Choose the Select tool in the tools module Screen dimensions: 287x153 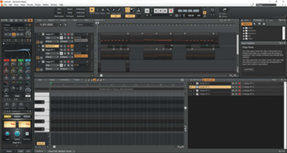point(97,10)
